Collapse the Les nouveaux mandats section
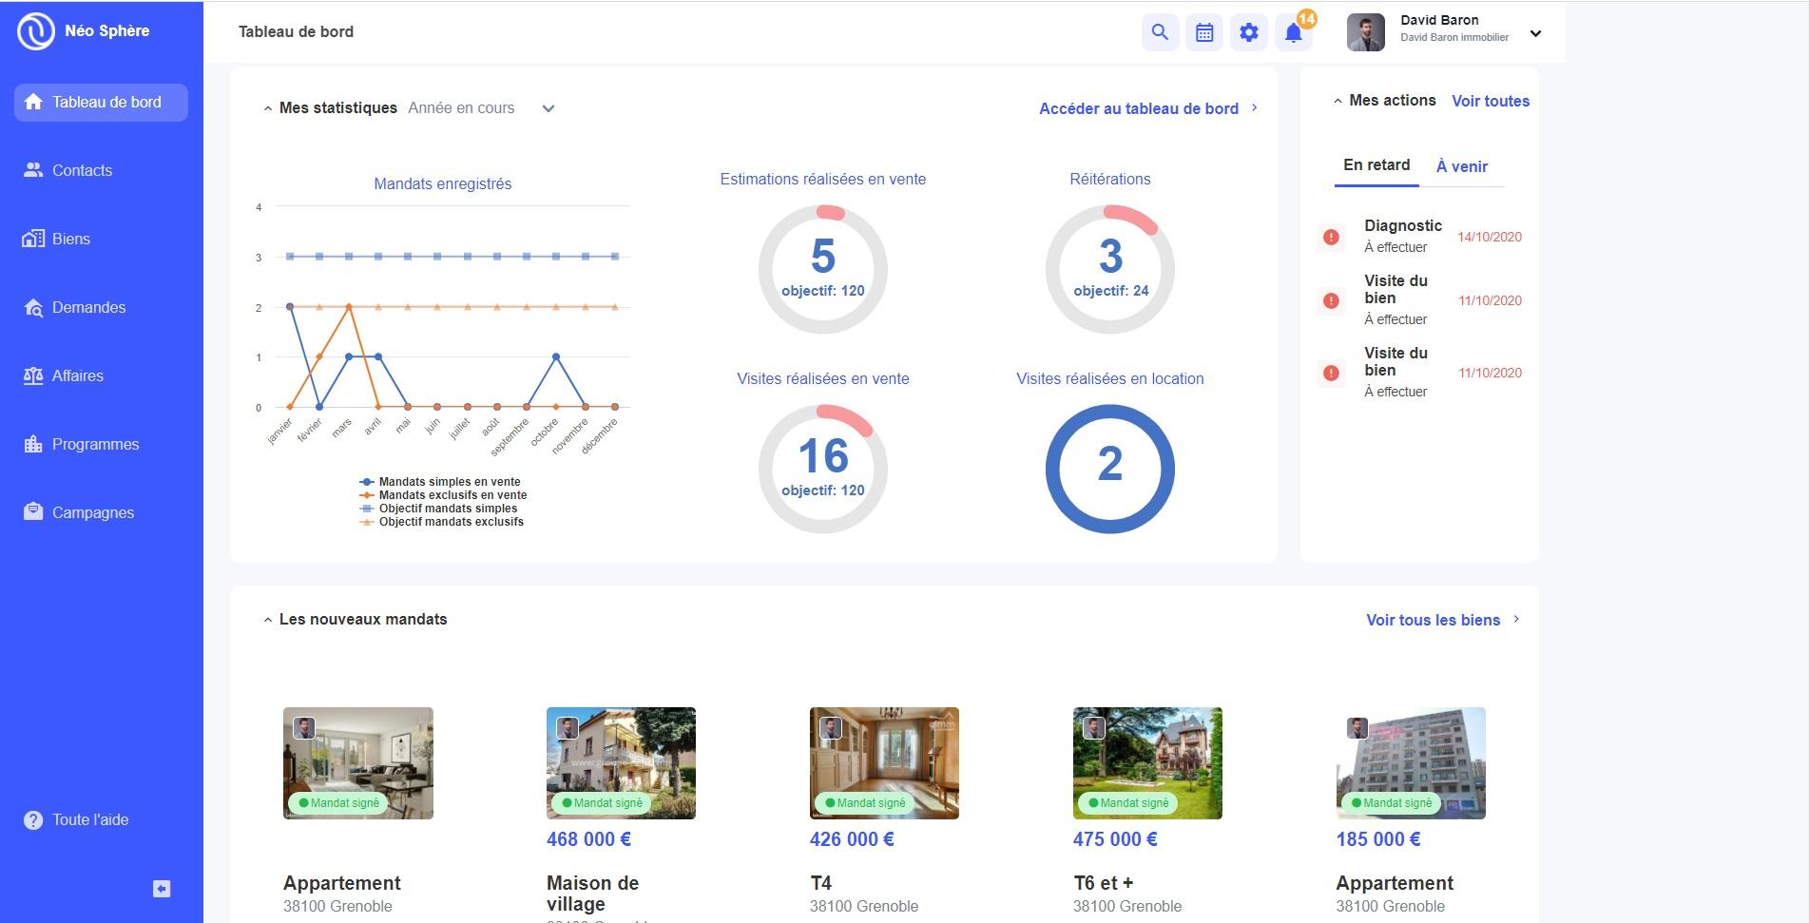1809x923 pixels. tap(268, 620)
